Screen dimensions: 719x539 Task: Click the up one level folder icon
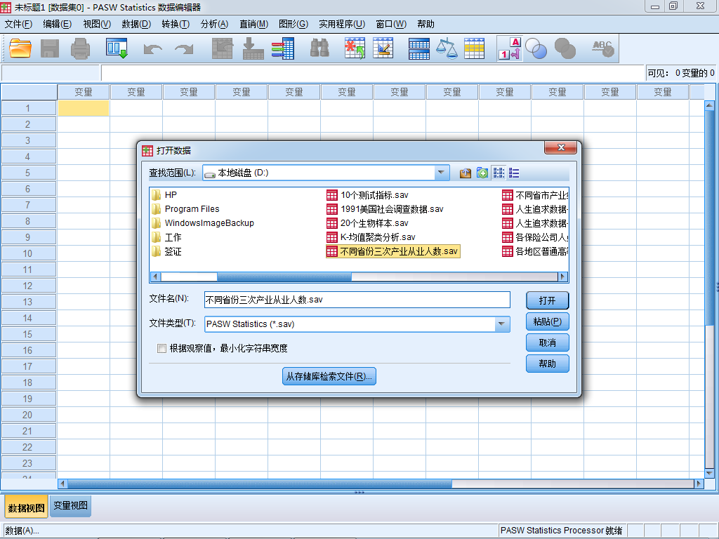pyautogui.click(x=466, y=173)
